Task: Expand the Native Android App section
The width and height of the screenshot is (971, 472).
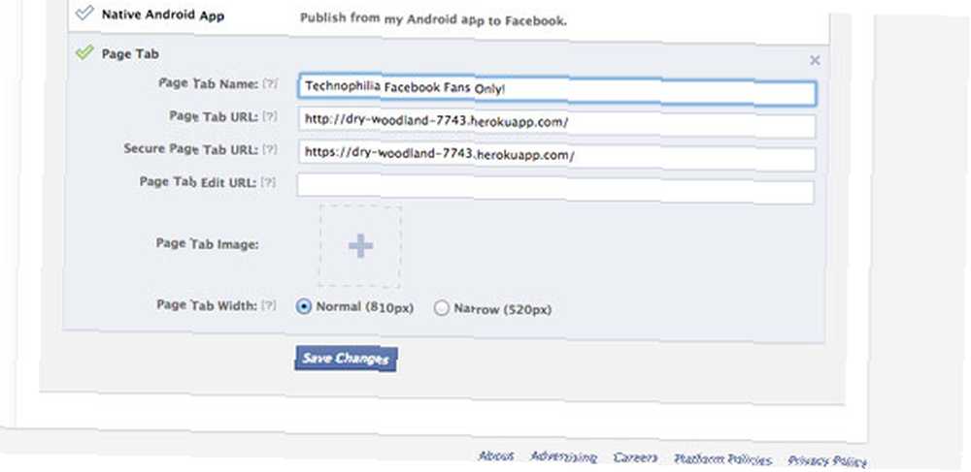Action: (x=163, y=15)
